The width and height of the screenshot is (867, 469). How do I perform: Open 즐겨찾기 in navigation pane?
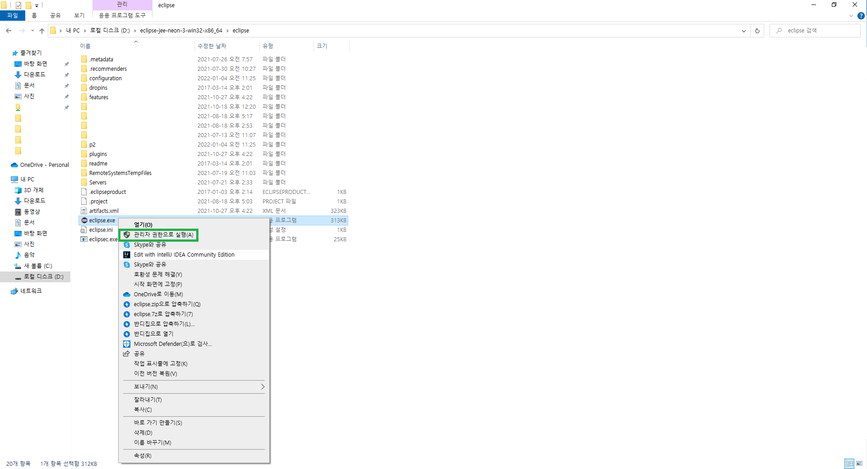(31, 53)
